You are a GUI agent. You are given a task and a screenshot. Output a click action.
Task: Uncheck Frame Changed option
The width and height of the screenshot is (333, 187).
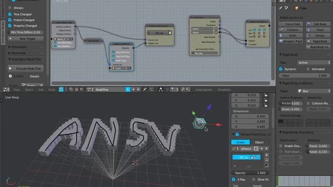pyautogui.click(x=10, y=20)
